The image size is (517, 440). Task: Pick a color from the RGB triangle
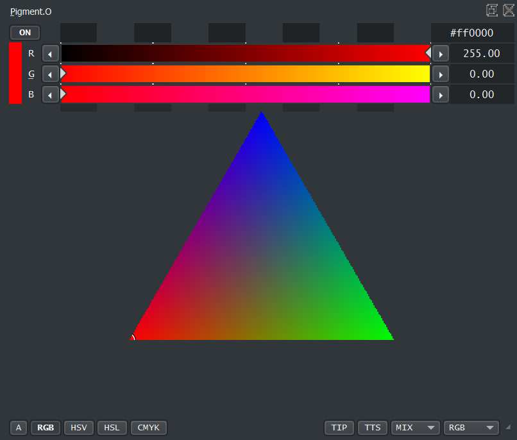(x=262, y=257)
